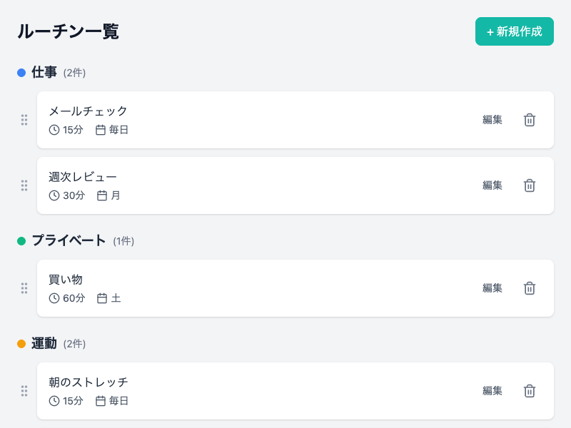
Task: Click drag handle next to 買い物
Action: point(24,288)
